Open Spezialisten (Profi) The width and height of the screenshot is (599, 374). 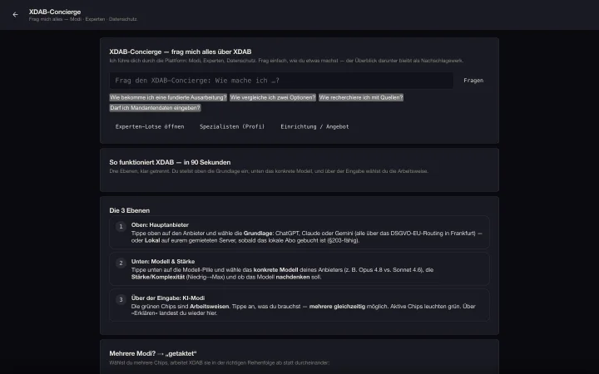pos(232,126)
